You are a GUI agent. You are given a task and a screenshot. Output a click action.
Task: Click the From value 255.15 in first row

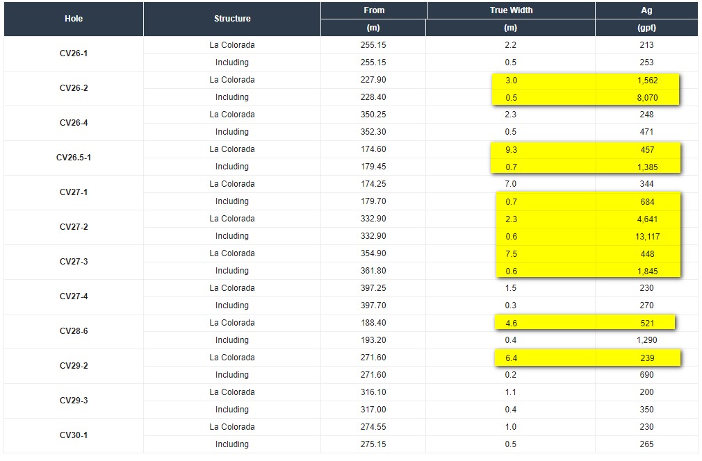click(373, 44)
